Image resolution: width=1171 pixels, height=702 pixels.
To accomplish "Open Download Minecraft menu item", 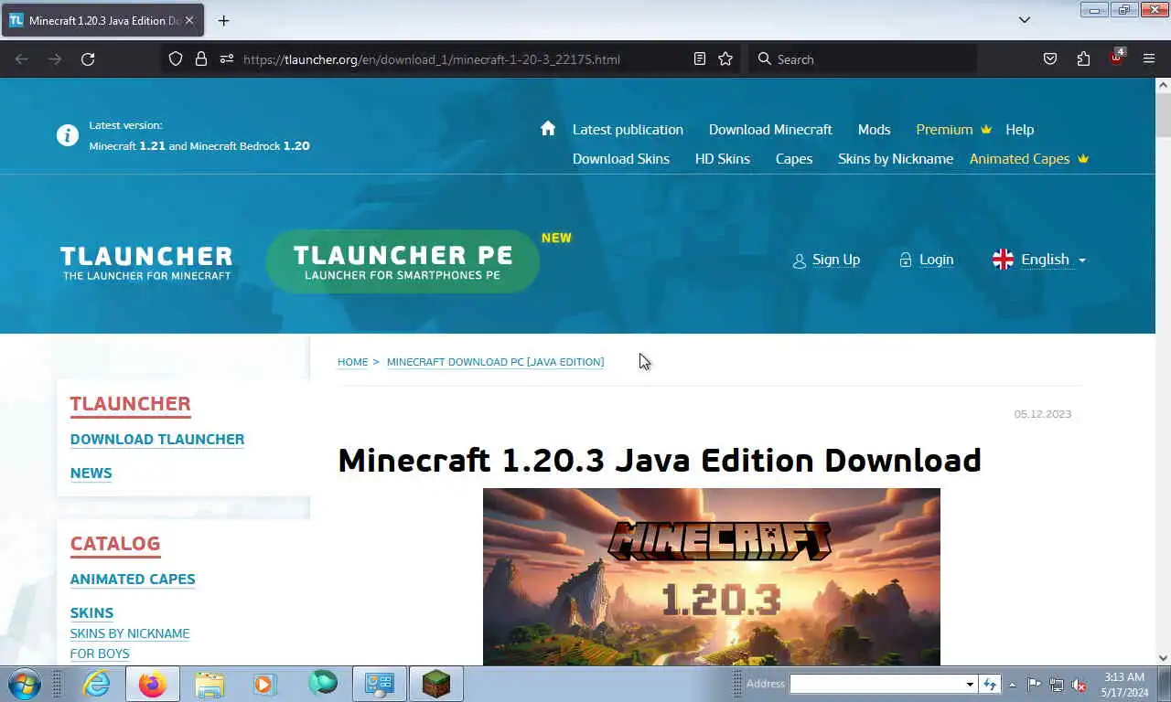I will 770,129.
